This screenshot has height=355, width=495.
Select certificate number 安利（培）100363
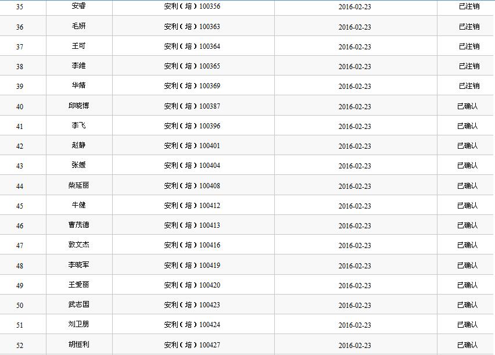coord(192,27)
